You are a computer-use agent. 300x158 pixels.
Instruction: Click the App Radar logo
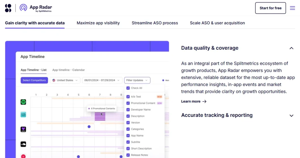coord(36,8)
